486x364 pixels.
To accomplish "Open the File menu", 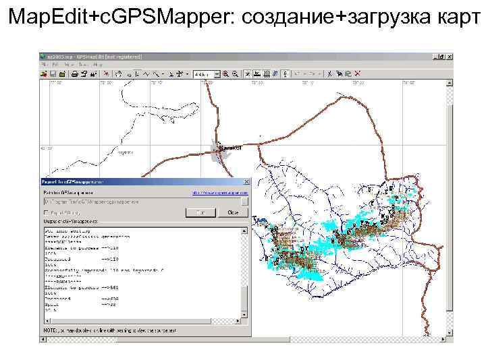I will [x=45, y=65].
